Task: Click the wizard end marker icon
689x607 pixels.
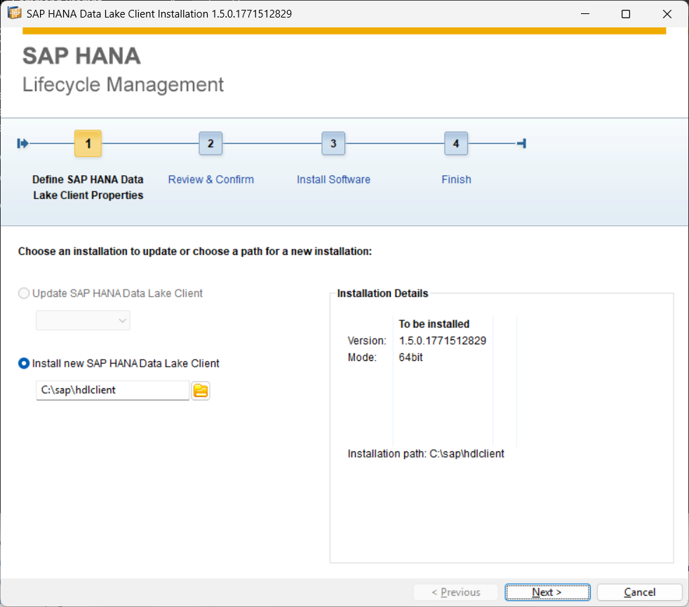Action: 521,144
